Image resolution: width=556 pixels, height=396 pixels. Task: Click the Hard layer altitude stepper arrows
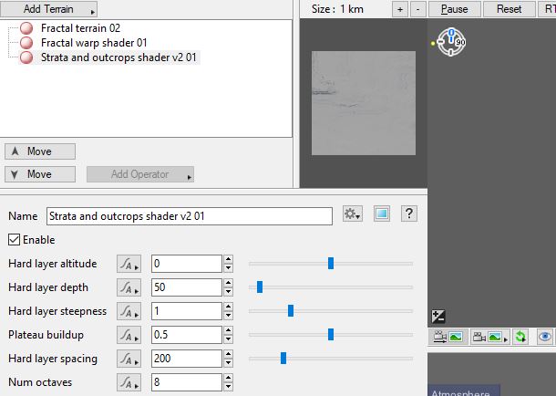(x=229, y=264)
